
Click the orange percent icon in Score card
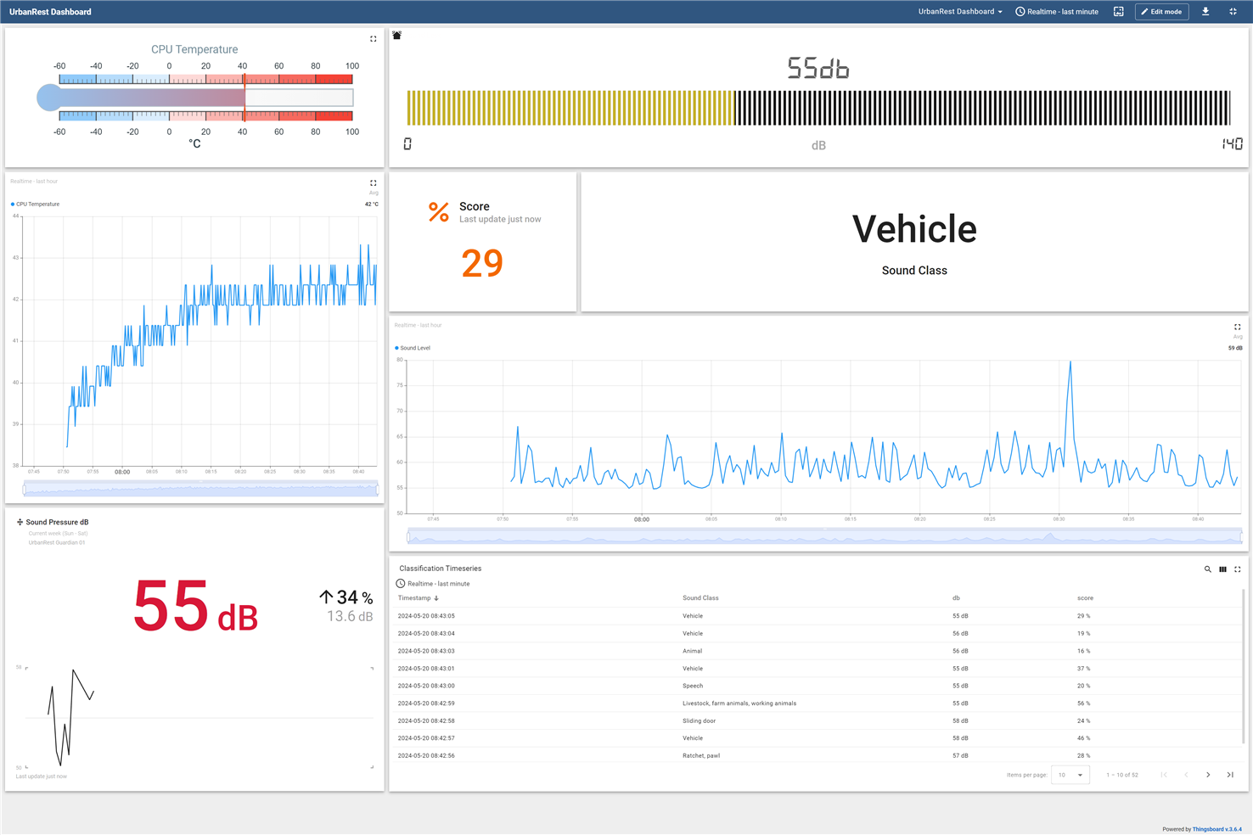[438, 212]
